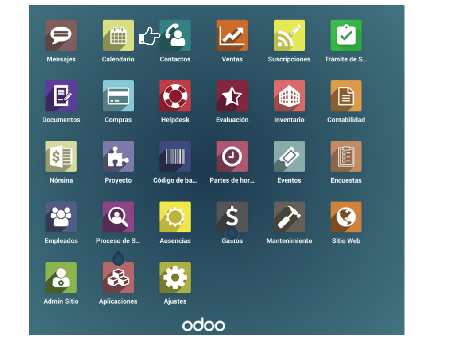Open the Empleados app
The height and width of the screenshot is (339, 453).
(x=61, y=217)
